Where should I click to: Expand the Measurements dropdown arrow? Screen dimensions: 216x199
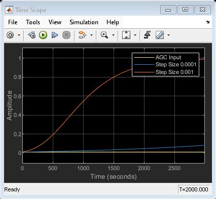pos(168,35)
